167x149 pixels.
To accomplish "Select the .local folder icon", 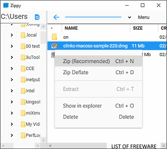I will pyautogui.click(x=23, y=35).
